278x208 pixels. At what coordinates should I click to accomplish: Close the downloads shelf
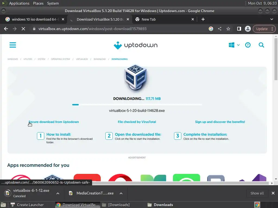[273, 193]
